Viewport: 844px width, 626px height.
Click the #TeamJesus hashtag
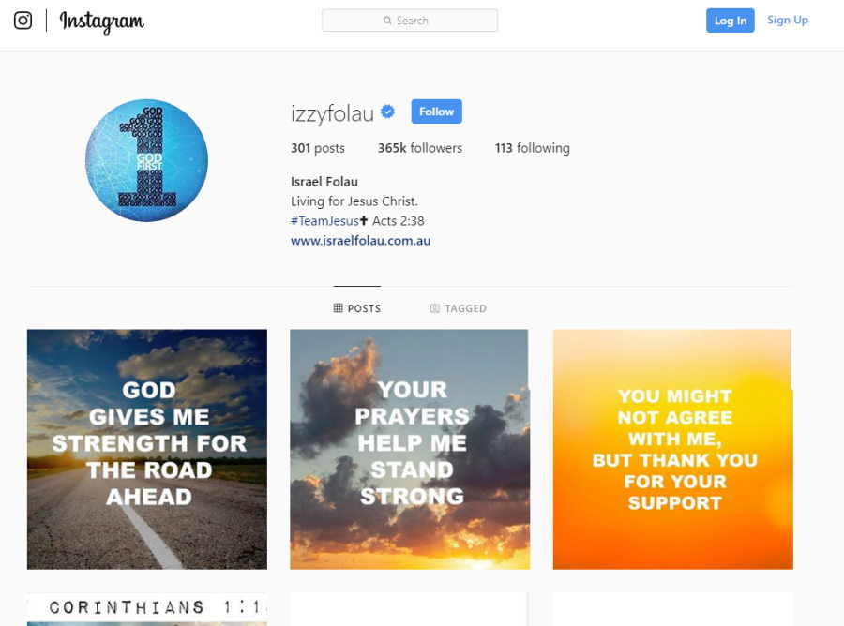point(324,221)
